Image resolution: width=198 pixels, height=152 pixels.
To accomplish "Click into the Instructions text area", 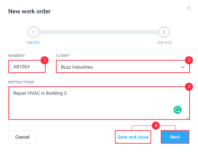I will [99, 103].
